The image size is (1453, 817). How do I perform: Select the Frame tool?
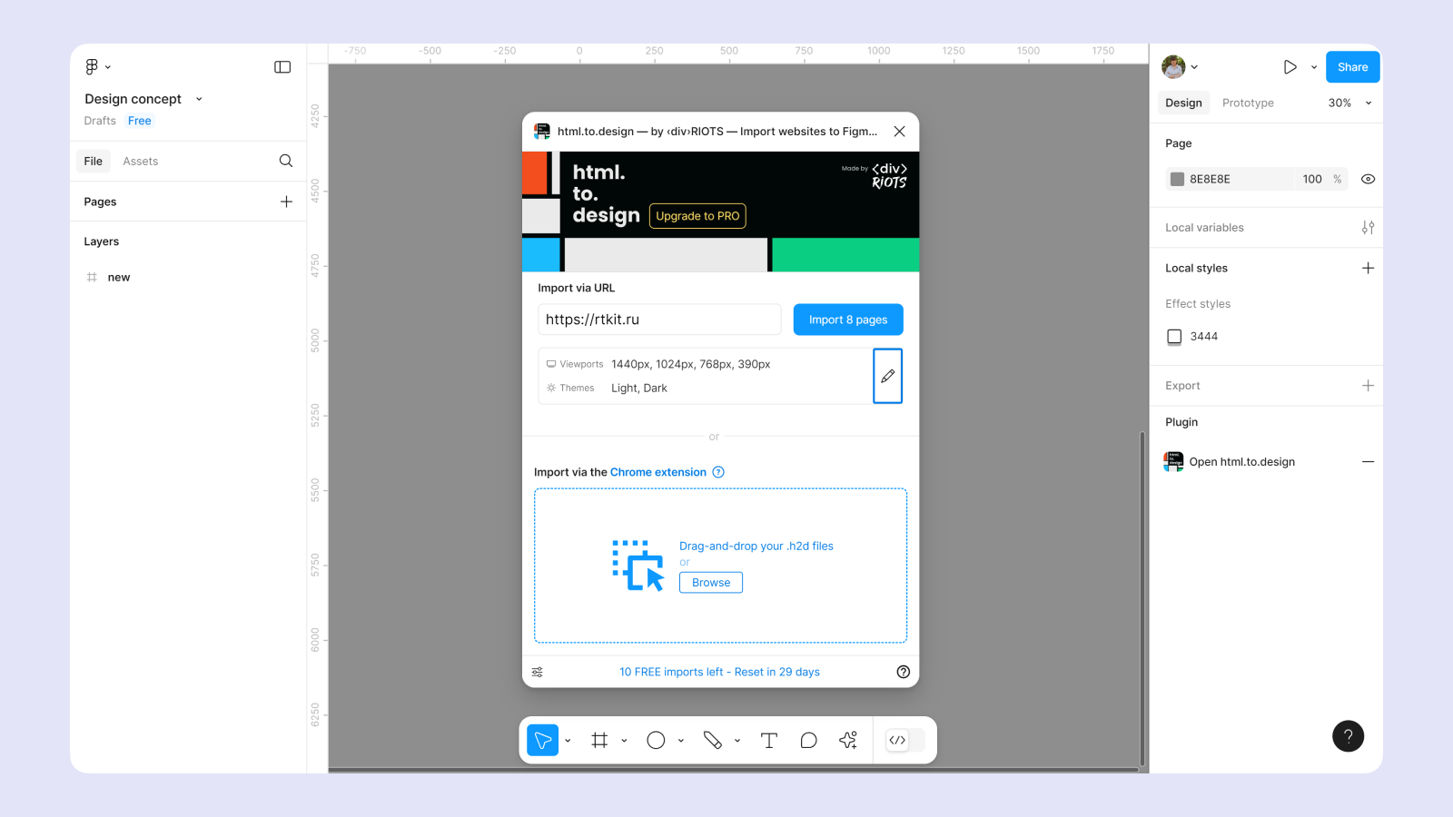(599, 741)
